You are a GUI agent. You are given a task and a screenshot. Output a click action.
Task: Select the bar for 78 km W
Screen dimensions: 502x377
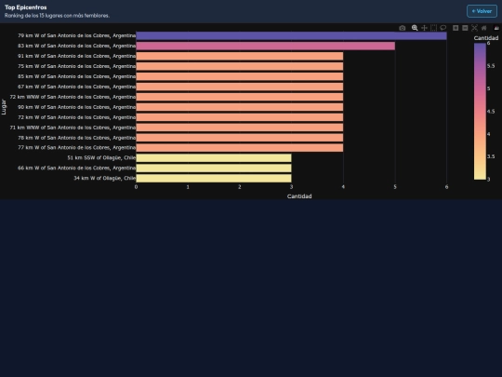coord(240,138)
